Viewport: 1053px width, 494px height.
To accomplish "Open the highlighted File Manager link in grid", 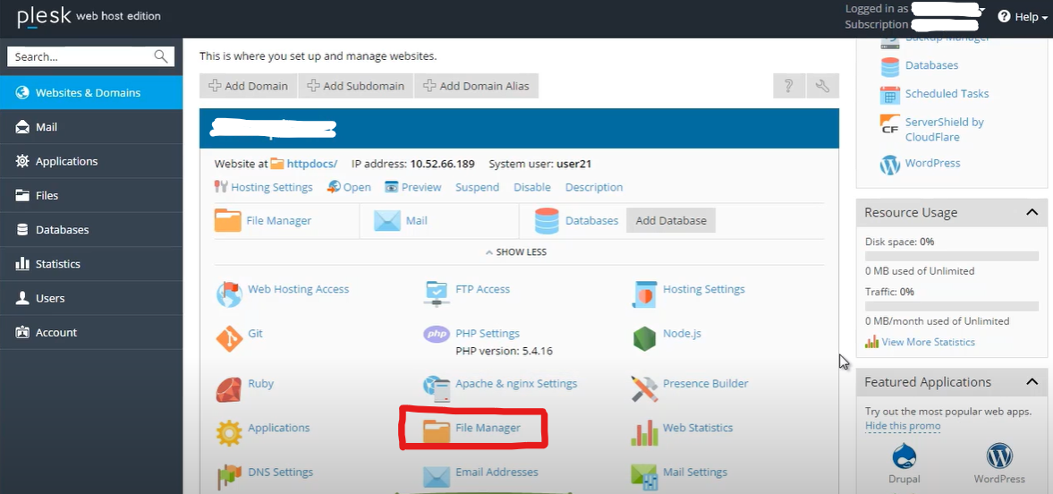I will tap(488, 428).
